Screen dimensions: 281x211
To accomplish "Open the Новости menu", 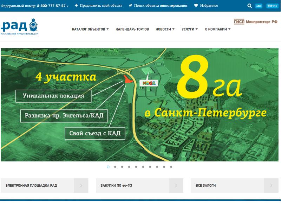I will pos(165,29).
